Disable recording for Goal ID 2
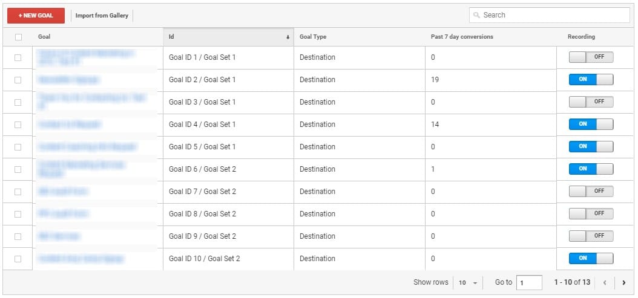 coord(591,80)
